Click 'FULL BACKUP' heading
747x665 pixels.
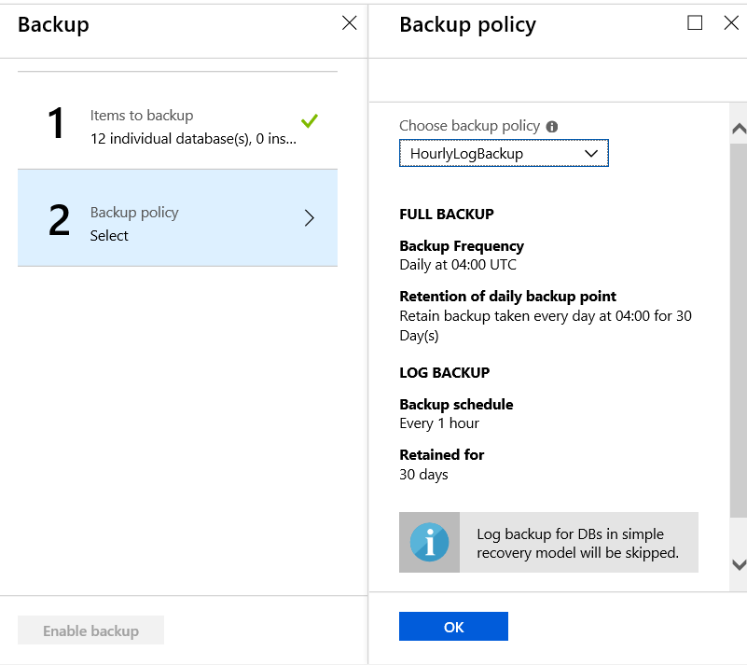tap(447, 214)
